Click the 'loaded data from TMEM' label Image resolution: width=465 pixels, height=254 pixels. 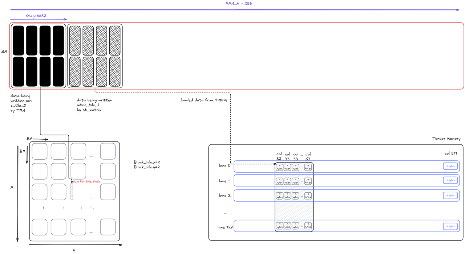pos(203,100)
